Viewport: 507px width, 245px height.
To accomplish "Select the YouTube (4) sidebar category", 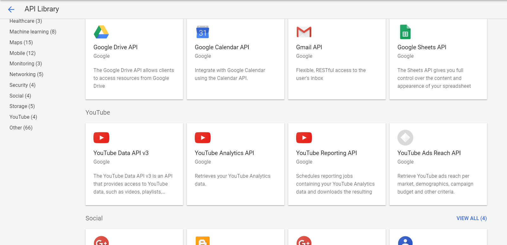I will (x=23, y=117).
